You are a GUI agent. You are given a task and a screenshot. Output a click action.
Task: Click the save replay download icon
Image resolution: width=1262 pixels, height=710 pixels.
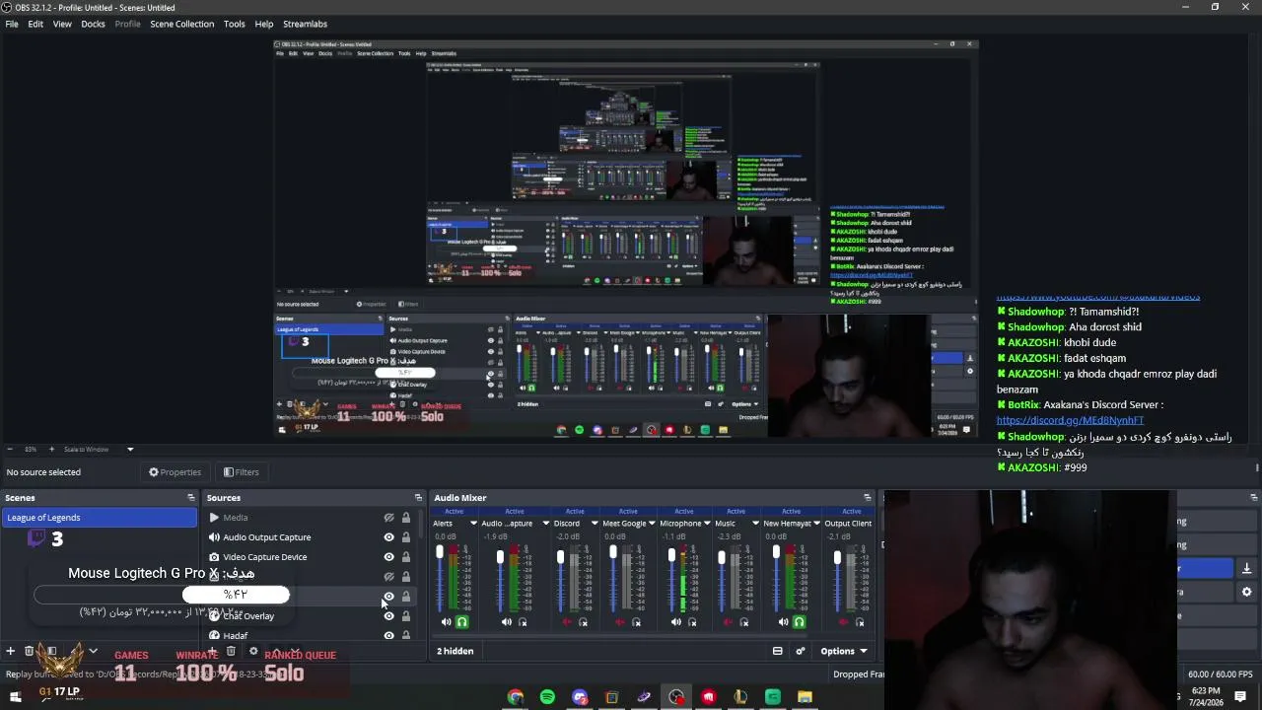(1246, 568)
